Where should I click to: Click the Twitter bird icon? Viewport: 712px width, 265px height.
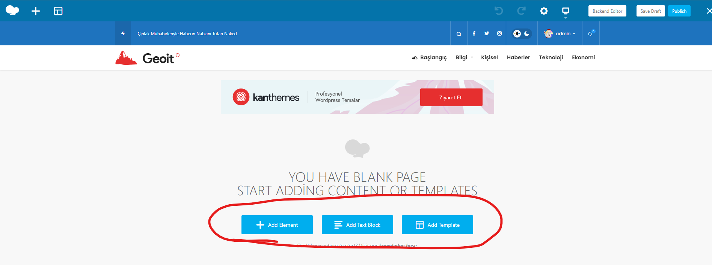(x=487, y=33)
